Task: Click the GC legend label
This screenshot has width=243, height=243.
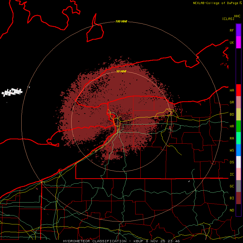Action: pyautogui.click(x=232, y=186)
